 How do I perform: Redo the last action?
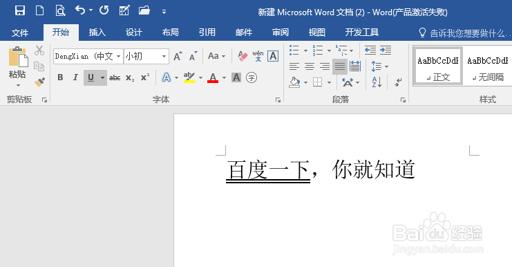104,10
